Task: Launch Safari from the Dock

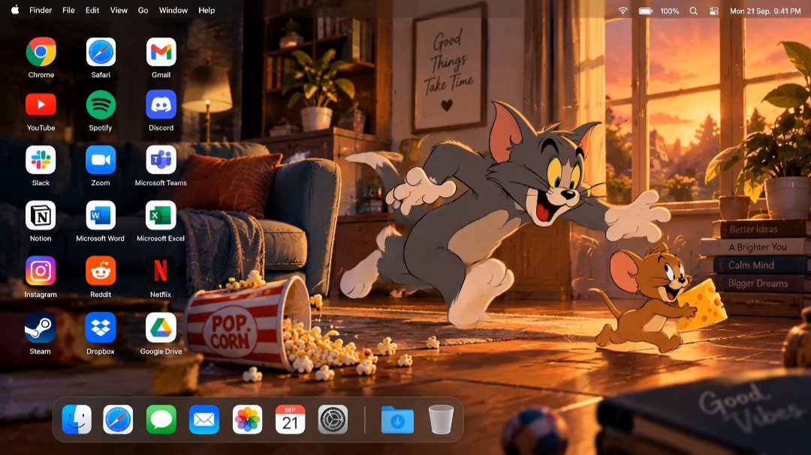Action: [x=118, y=419]
